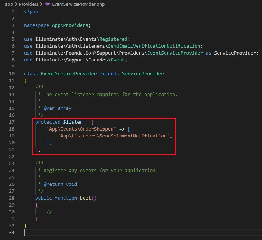This screenshot has height=240, width=262.
Task: Click 'ServiceProvider' after extends on line 10
Action: point(143,74)
